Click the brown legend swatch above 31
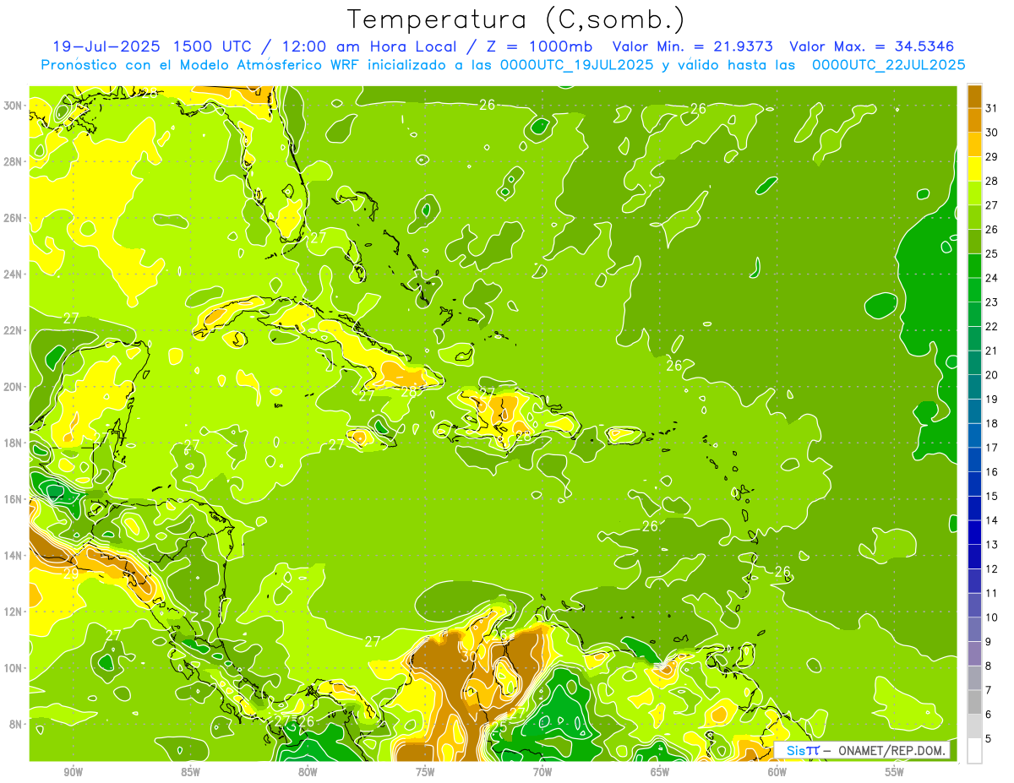The image size is (1014, 783). (974, 96)
